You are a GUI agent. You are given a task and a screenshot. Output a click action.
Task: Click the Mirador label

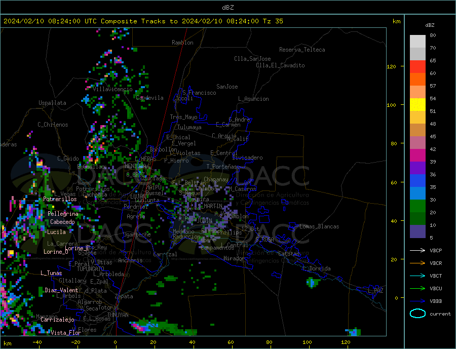point(234,258)
